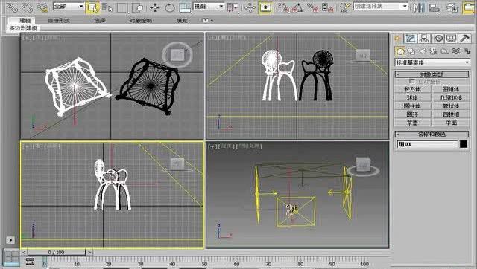Screen dimensions: 477x269
Task: Open the Utilities panel hammer tab
Action: (465, 39)
